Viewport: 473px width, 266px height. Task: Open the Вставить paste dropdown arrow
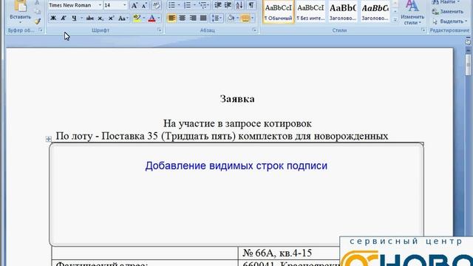(x=20, y=23)
